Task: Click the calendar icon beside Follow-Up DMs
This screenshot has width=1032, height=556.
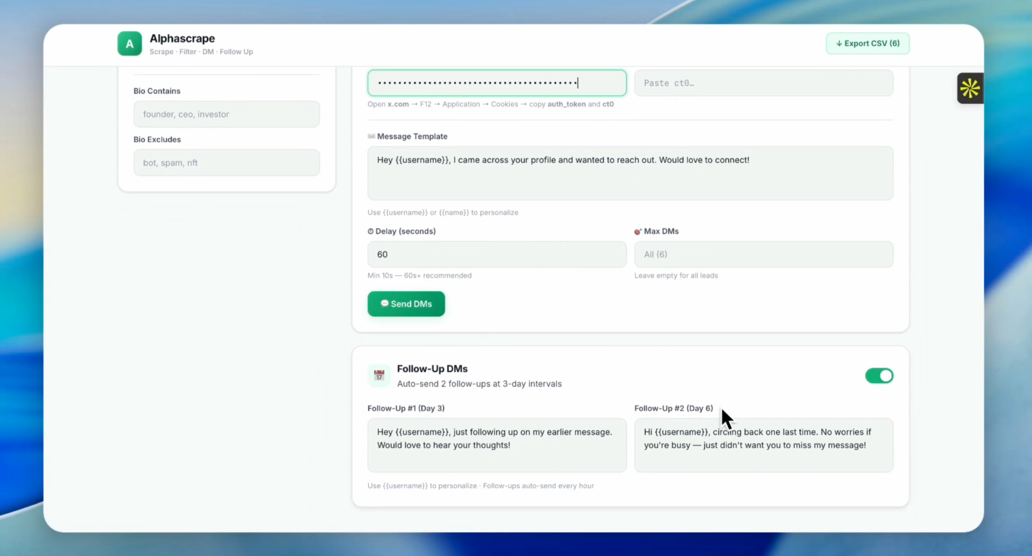Action: pos(379,376)
